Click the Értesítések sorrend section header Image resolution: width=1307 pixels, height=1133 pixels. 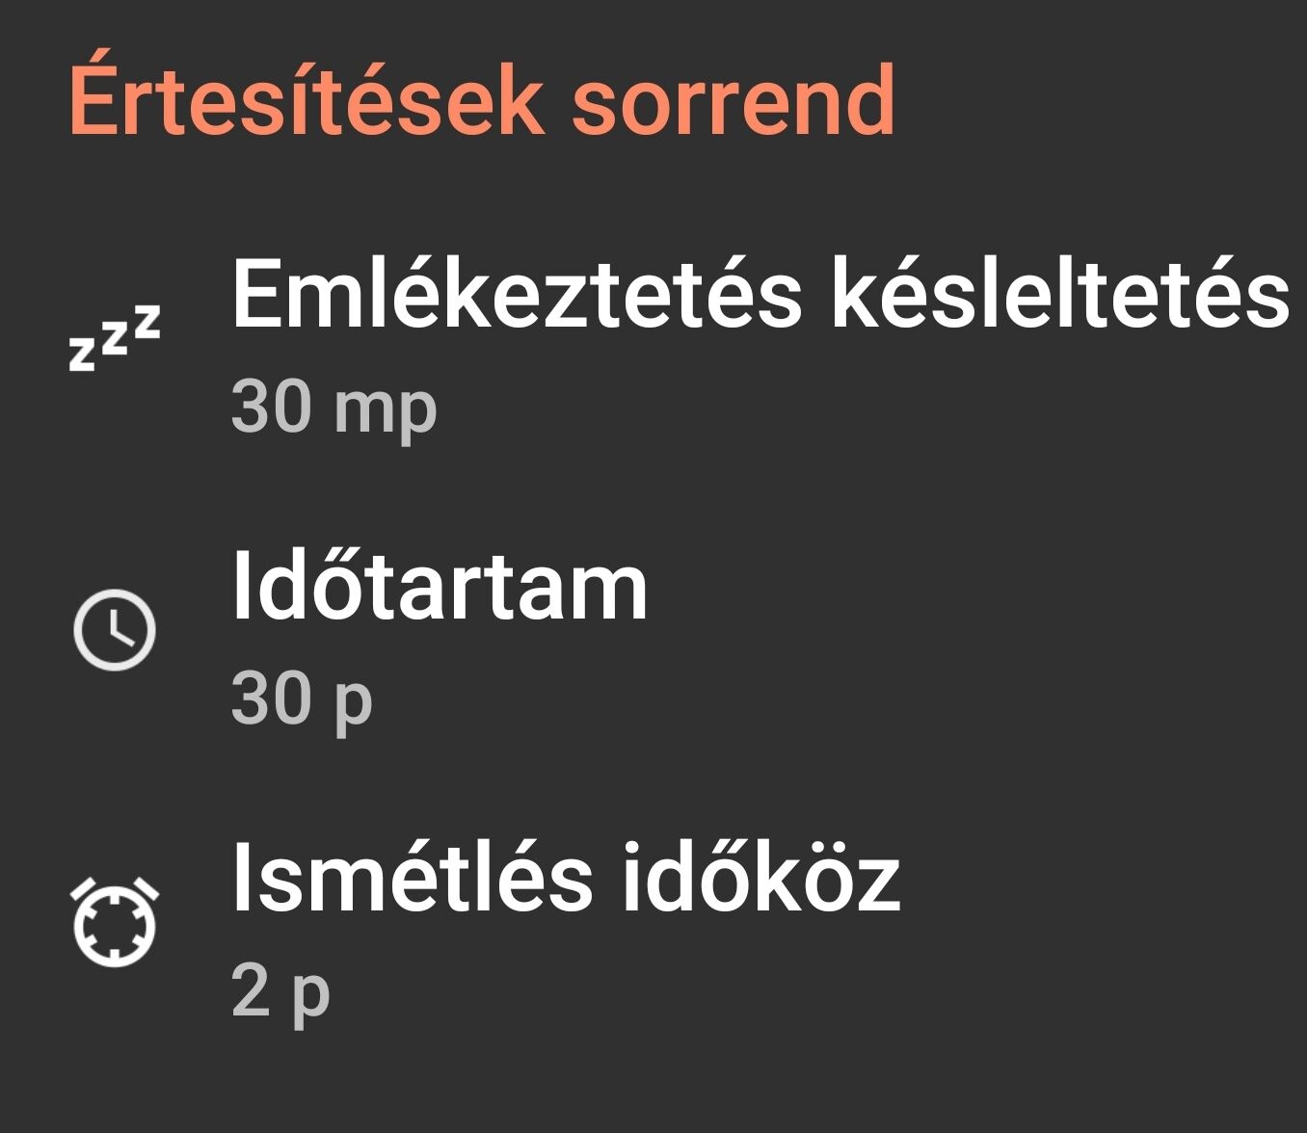point(482,100)
